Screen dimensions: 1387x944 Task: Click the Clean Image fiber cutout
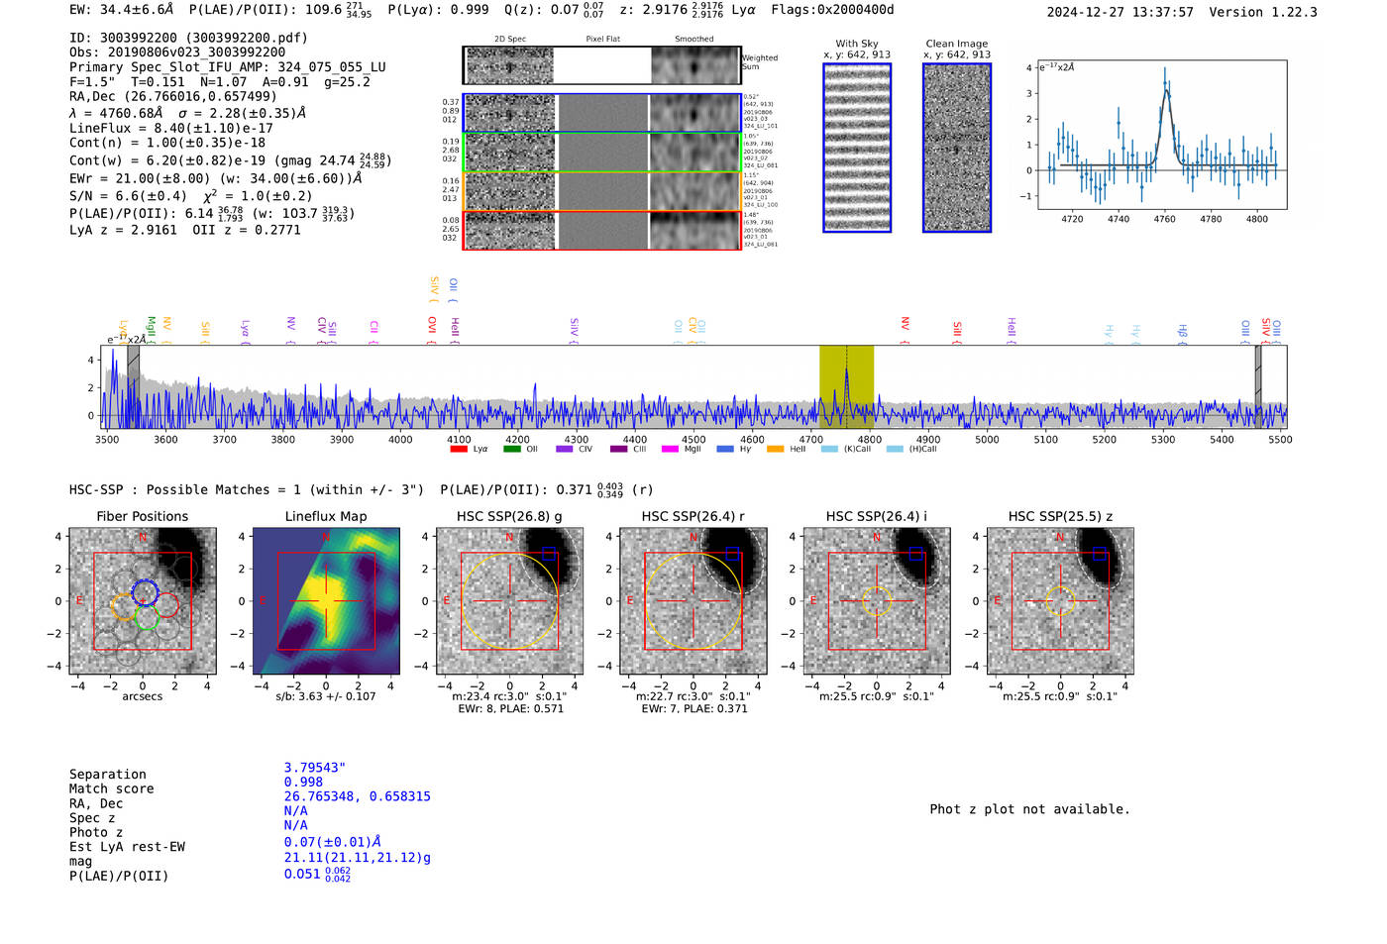tap(957, 148)
